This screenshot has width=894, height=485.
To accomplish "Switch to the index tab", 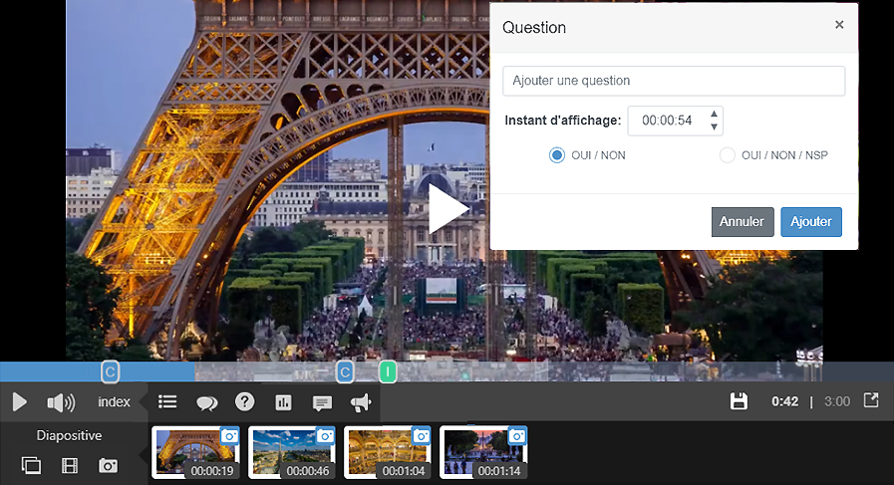I will click(x=114, y=402).
